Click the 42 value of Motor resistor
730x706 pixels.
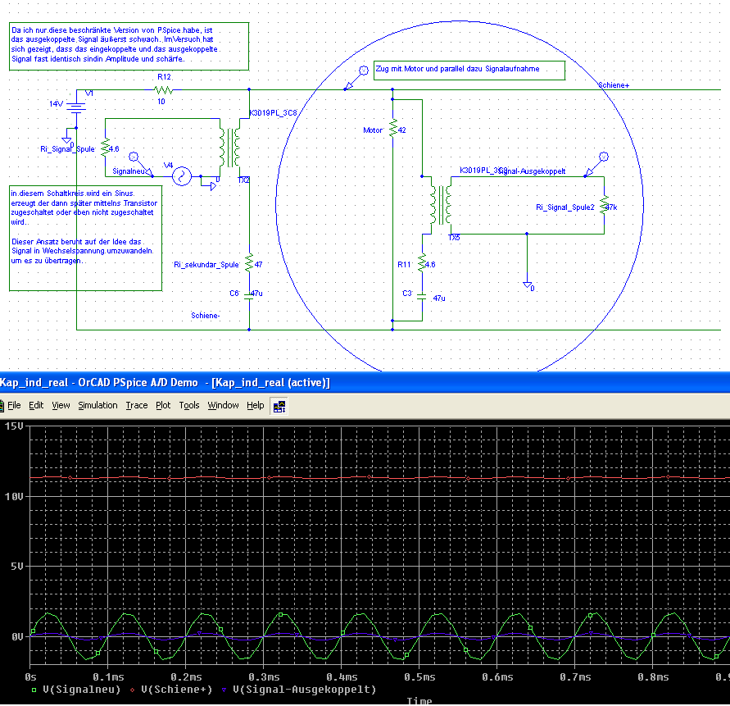401,130
